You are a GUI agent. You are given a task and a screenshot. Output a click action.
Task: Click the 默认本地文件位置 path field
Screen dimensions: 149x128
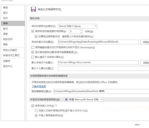(x=98, y=63)
